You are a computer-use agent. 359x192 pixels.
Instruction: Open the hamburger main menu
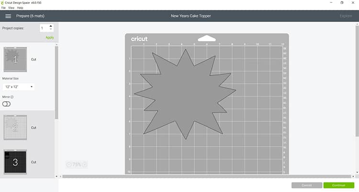[x=8, y=16]
